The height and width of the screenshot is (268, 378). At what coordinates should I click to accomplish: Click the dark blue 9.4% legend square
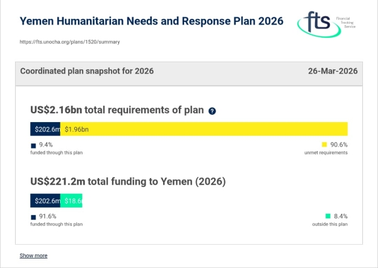point(33,145)
